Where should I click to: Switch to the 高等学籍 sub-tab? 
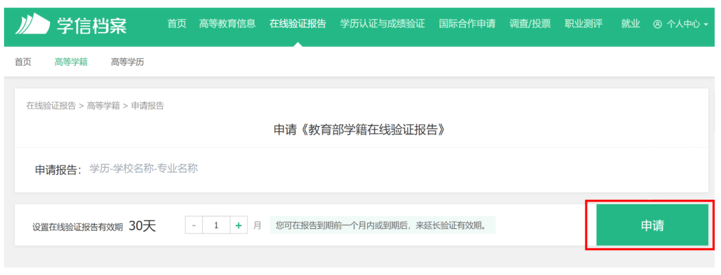pyautogui.click(x=71, y=61)
